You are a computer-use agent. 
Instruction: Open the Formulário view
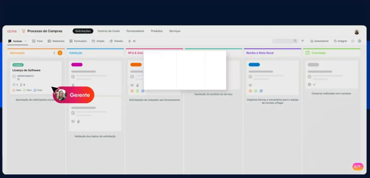78,41
